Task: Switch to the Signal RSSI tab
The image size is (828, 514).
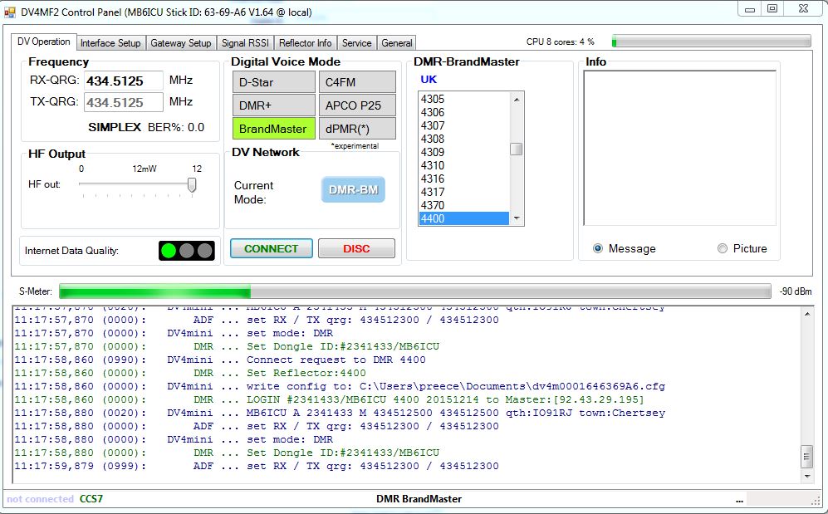Action: point(245,43)
